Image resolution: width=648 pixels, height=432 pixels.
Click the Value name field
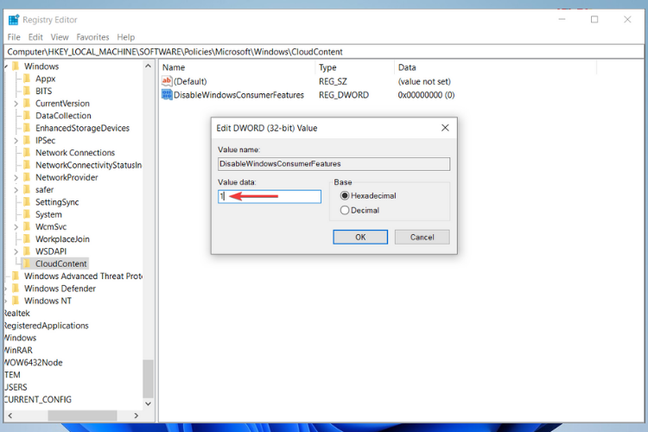(x=334, y=163)
